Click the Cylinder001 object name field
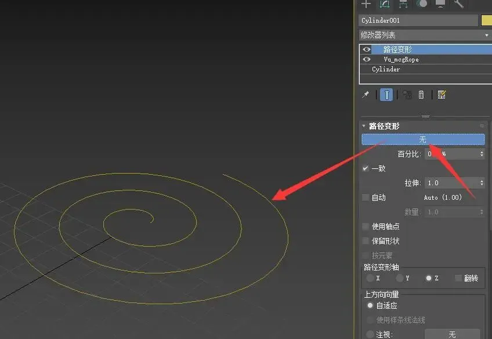 (x=418, y=20)
